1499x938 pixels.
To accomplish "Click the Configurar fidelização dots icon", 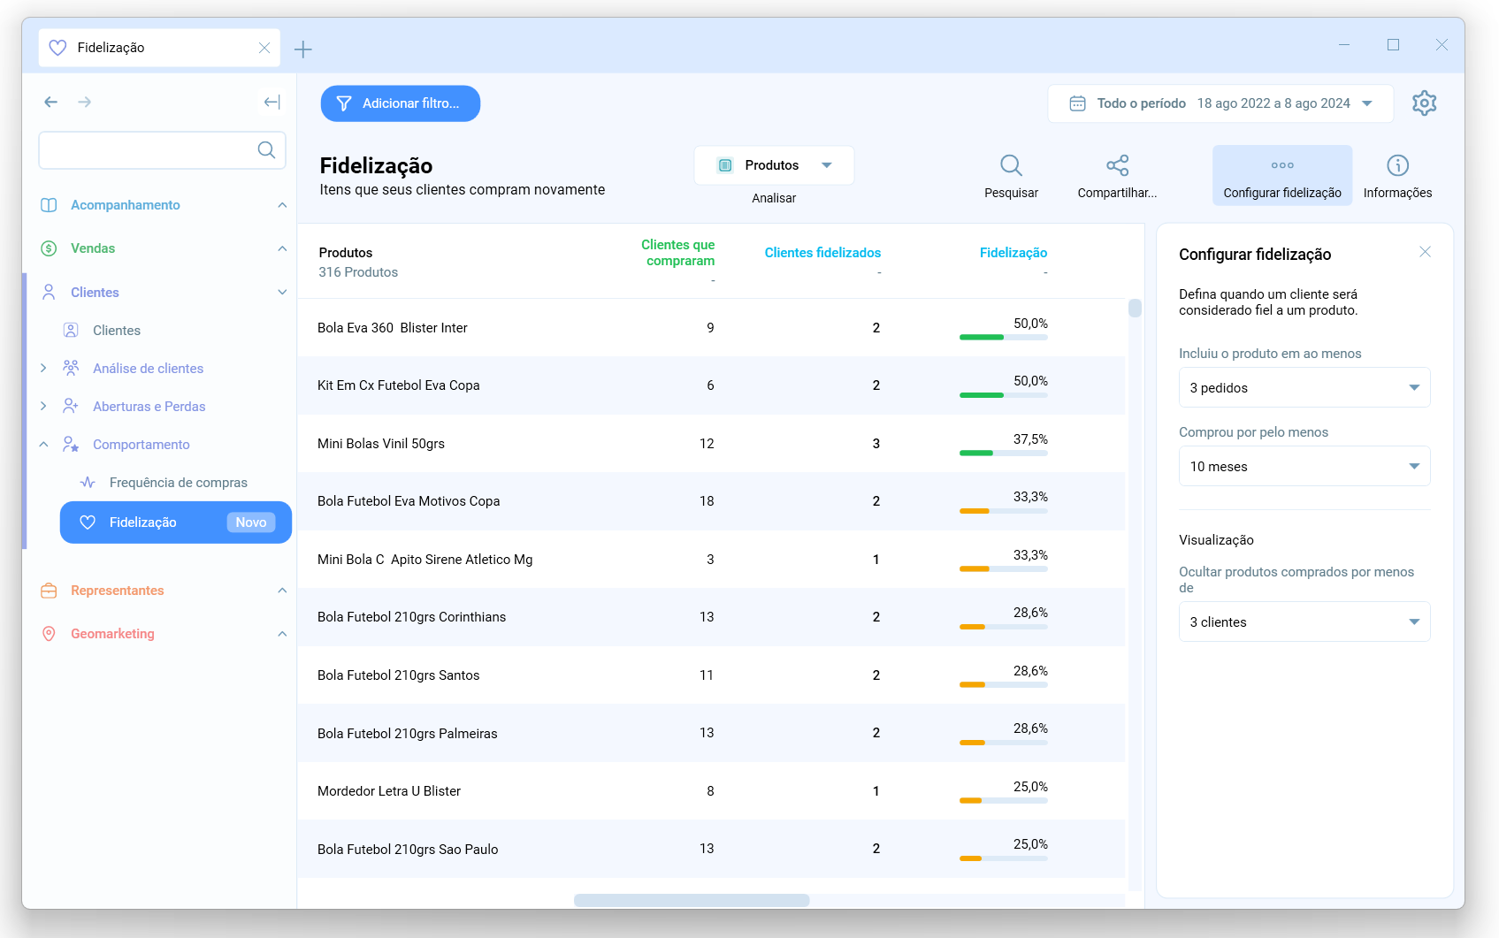I will pyautogui.click(x=1282, y=165).
